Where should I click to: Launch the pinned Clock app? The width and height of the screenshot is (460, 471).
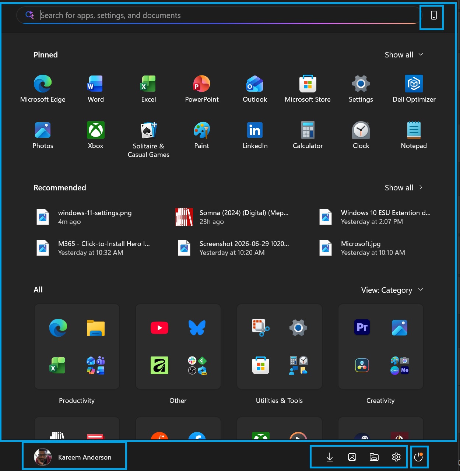(x=361, y=135)
